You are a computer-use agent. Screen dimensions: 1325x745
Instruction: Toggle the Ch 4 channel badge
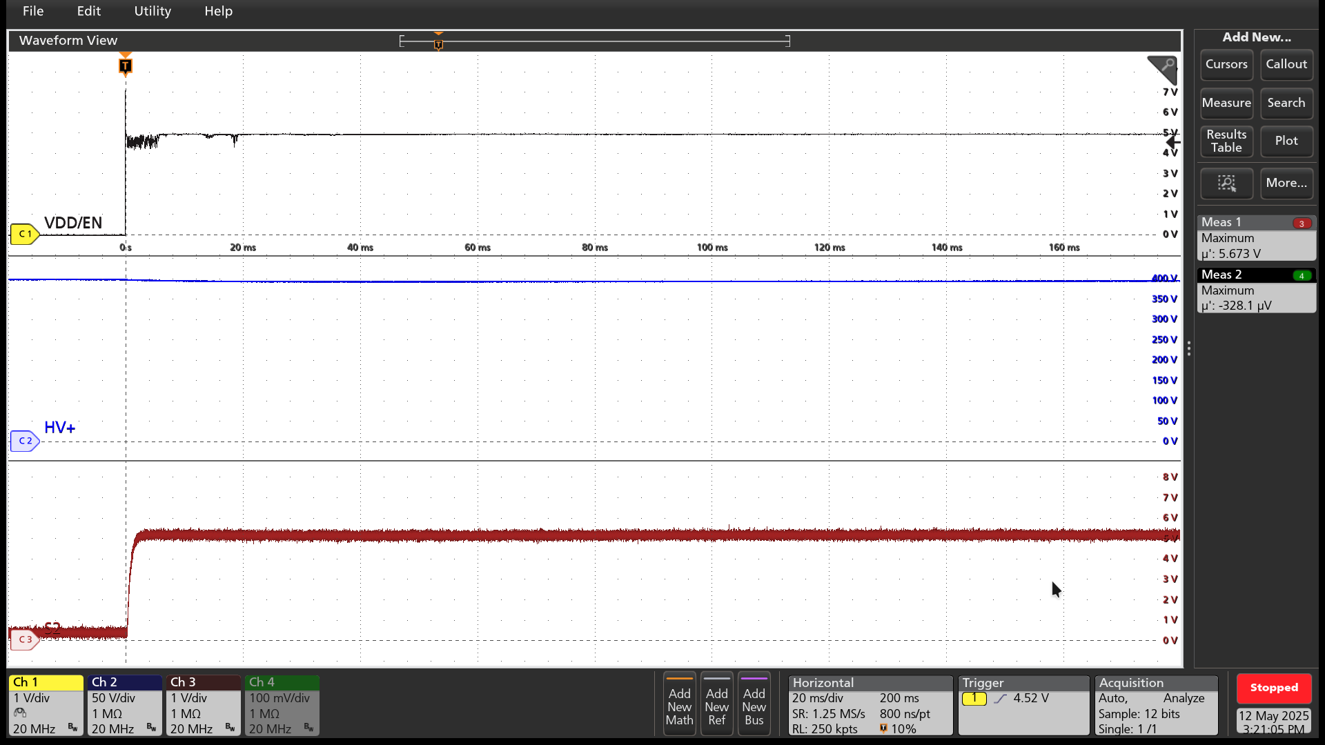[x=282, y=704]
